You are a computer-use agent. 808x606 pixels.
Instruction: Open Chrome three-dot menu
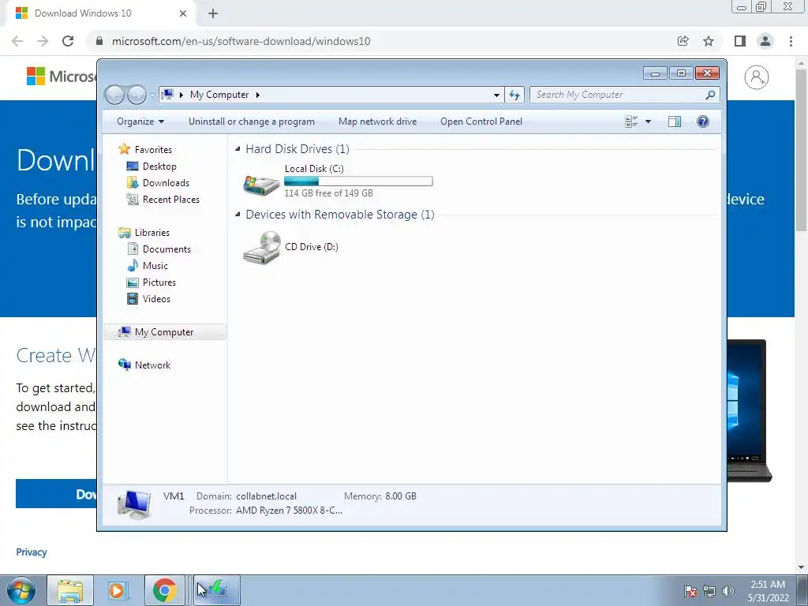(791, 41)
